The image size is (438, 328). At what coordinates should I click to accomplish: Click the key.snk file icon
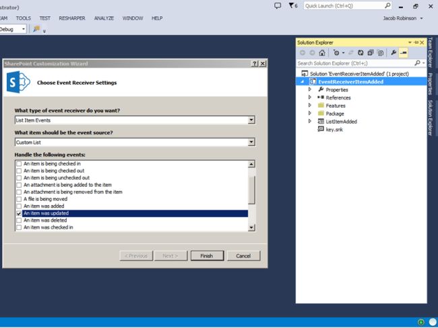[x=321, y=129]
